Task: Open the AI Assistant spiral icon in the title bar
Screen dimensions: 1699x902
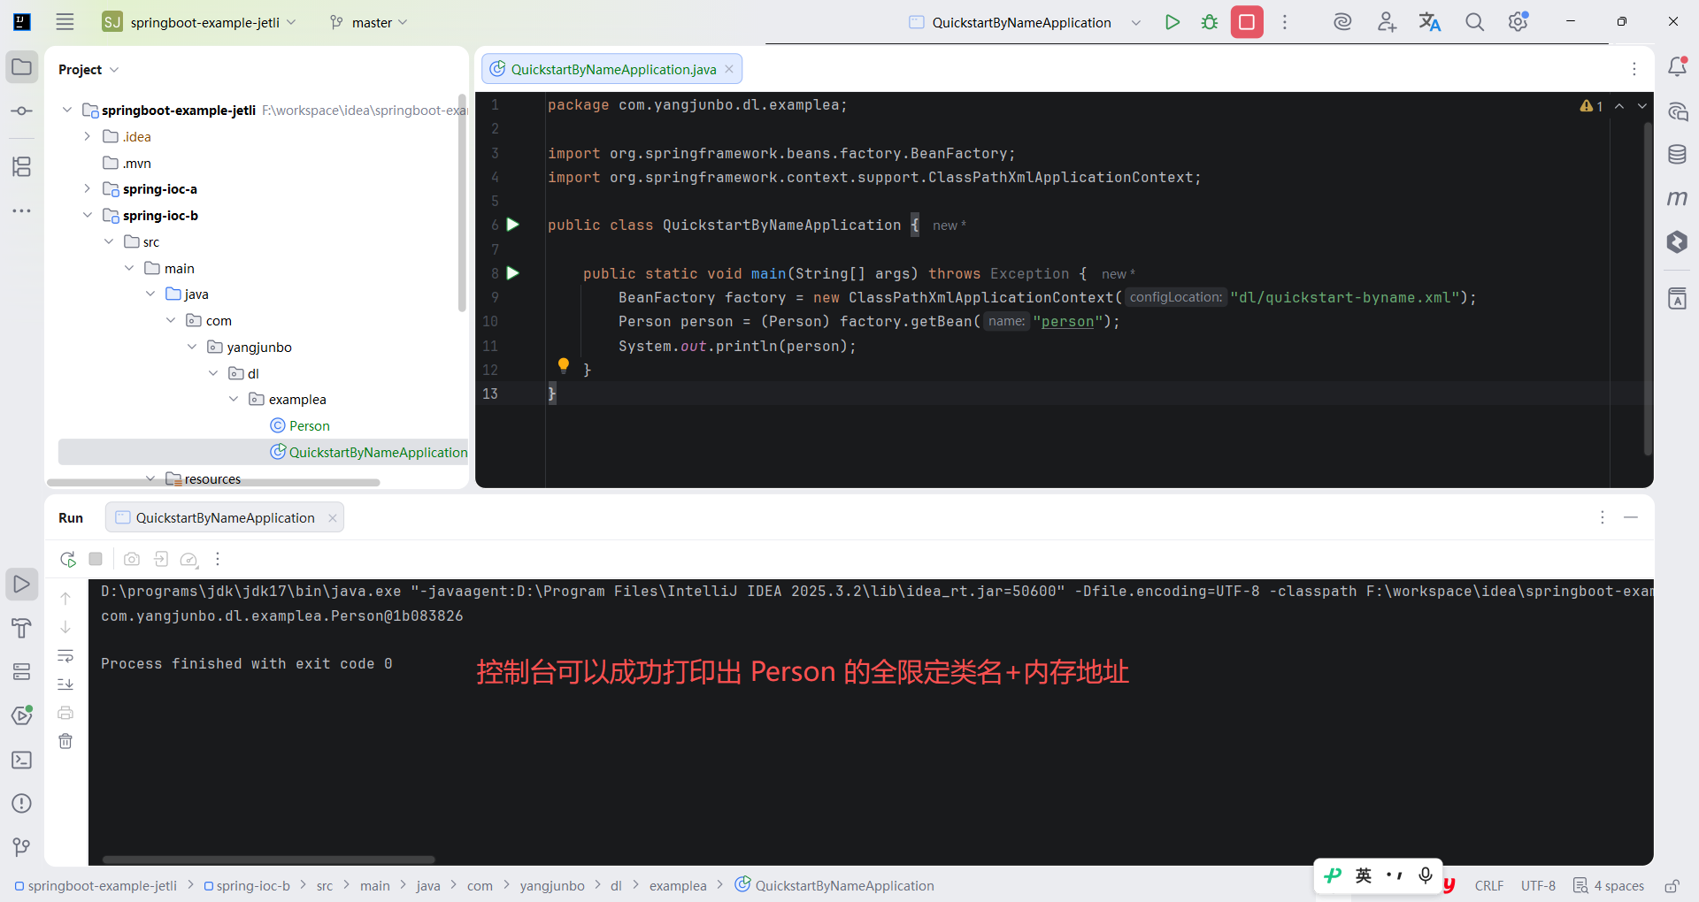Action: pyautogui.click(x=1342, y=22)
